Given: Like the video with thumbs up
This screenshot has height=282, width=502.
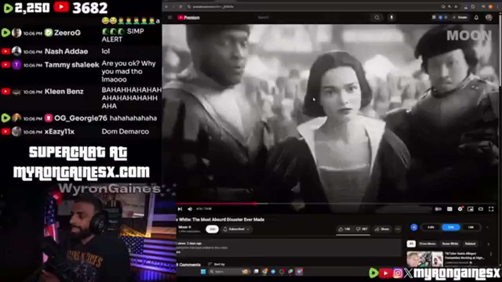Looking at the screenshot, I should (345, 229).
